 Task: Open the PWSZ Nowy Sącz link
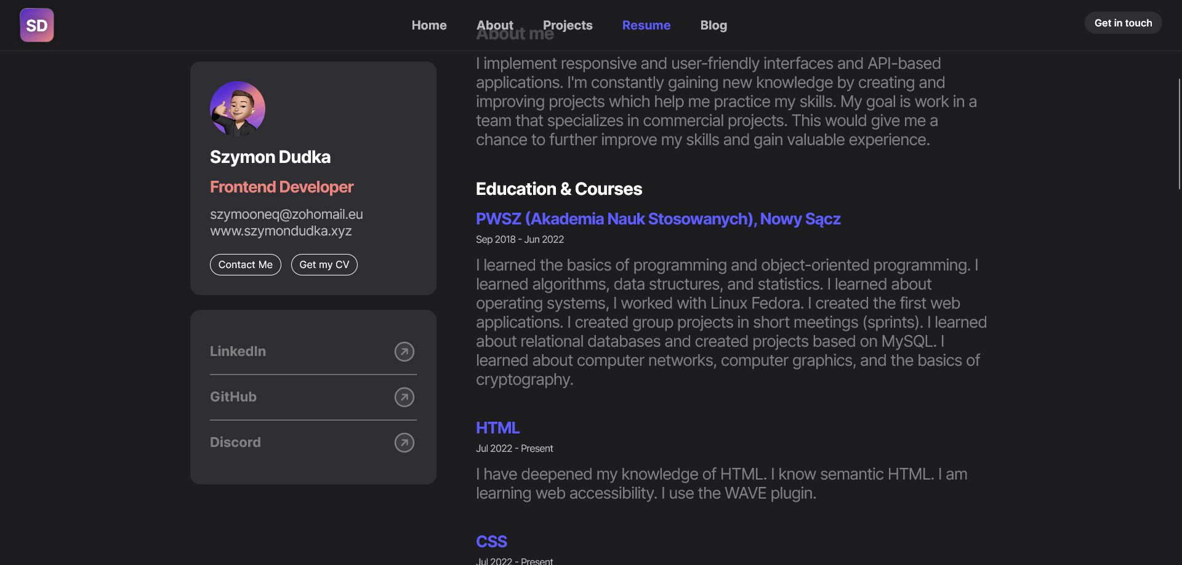tap(658, 219)
